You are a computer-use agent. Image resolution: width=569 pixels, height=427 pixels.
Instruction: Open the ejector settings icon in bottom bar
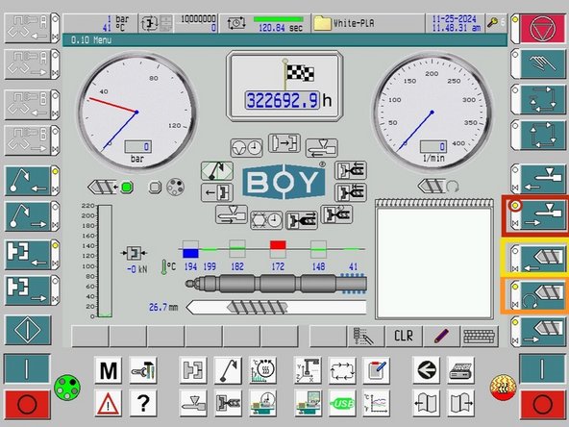click(x=228, y=370)
